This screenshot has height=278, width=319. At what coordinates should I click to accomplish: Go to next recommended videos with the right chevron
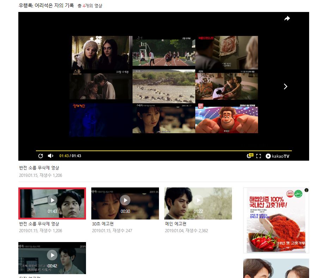286,87
